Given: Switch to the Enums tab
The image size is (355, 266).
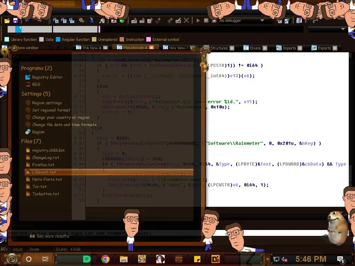Looking at the screenshot, I should tap(256, 48).
